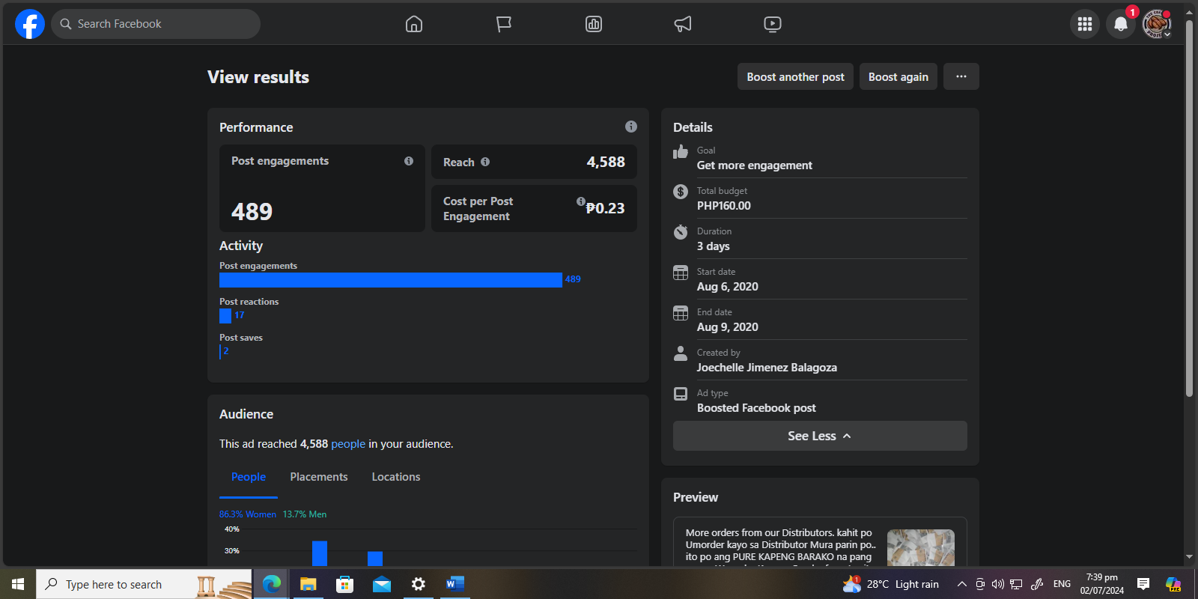Open Microsoft Edge from taskbar
1198x599 pixels.
coord(272,584)
